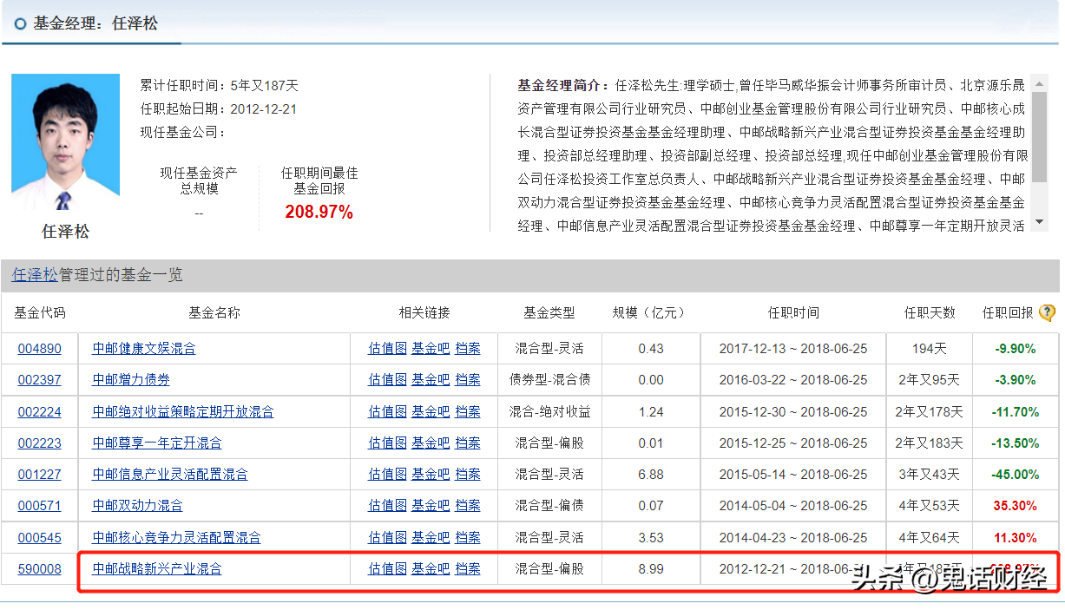The image size is (1065, 610).
Task: Open fund code 002397
Action: [x=40, y=380]
